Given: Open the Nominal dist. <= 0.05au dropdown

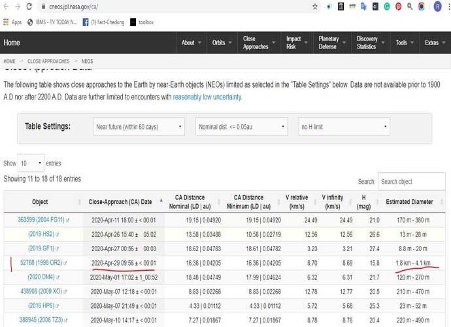Looking at the screenshot, I should point(241,126).
